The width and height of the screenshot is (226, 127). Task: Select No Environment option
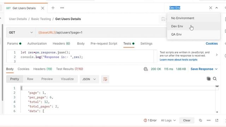point(194,18)
